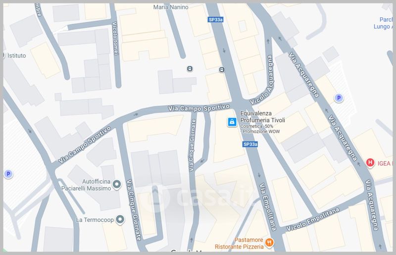Select the bus stop icon on the SP33a road

coord(222,69)
